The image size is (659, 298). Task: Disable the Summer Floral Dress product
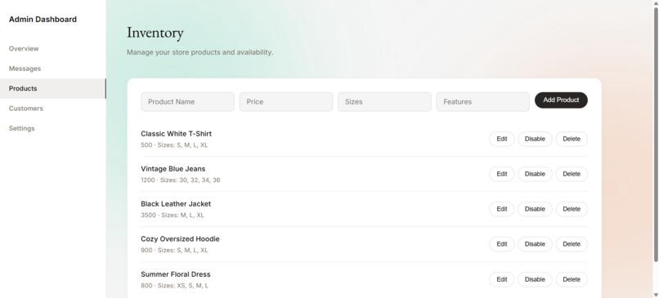tap(535, 279)
